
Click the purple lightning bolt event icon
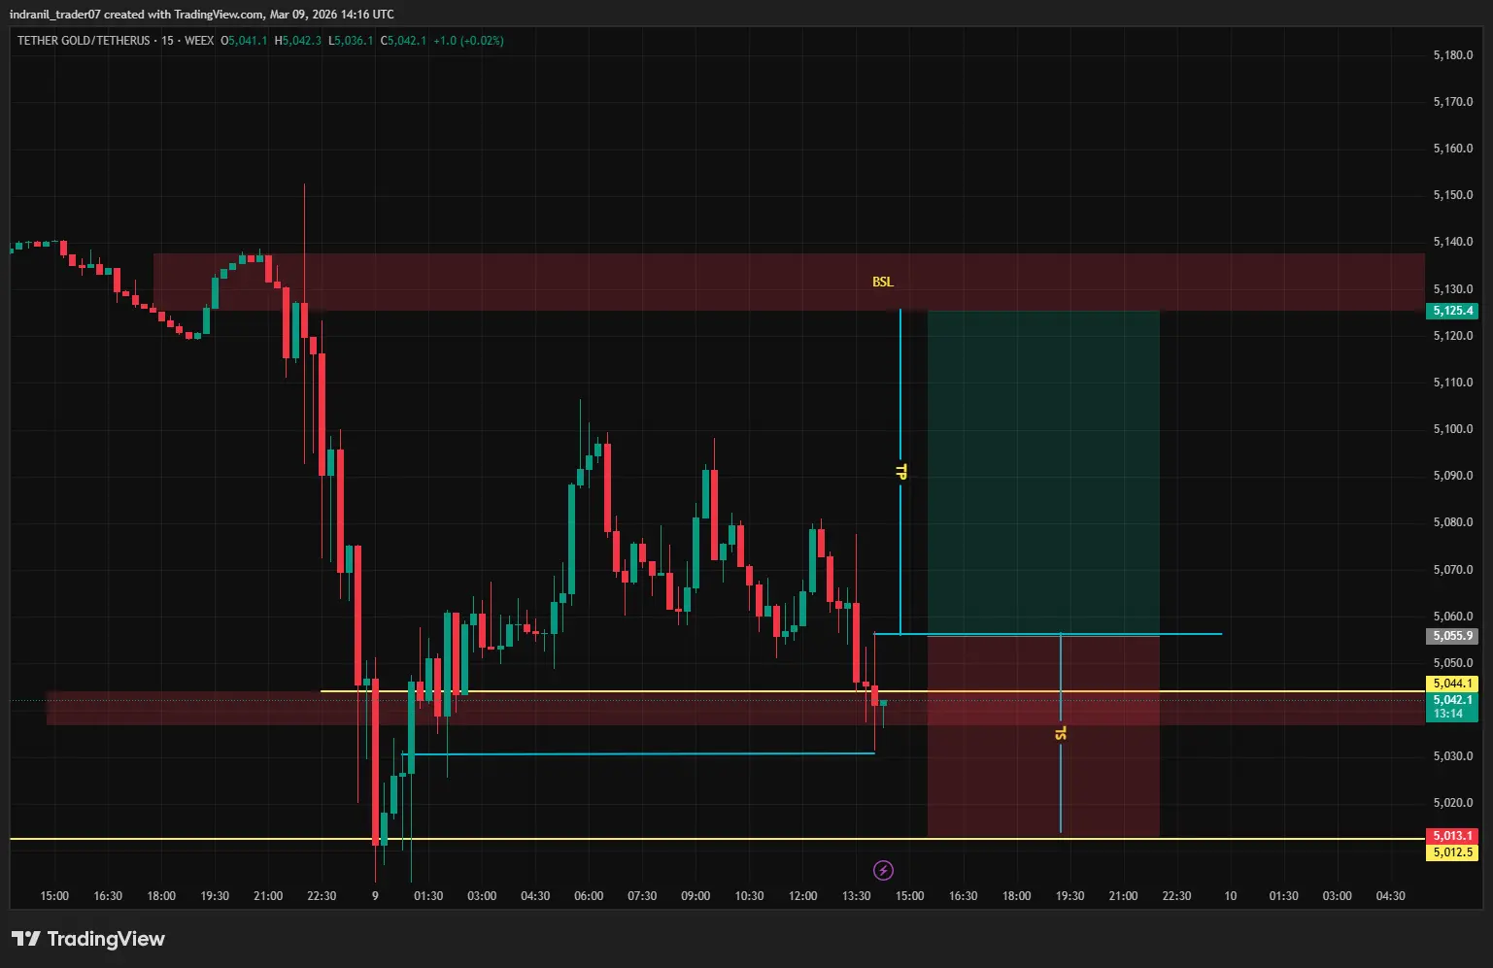point(883,870)
